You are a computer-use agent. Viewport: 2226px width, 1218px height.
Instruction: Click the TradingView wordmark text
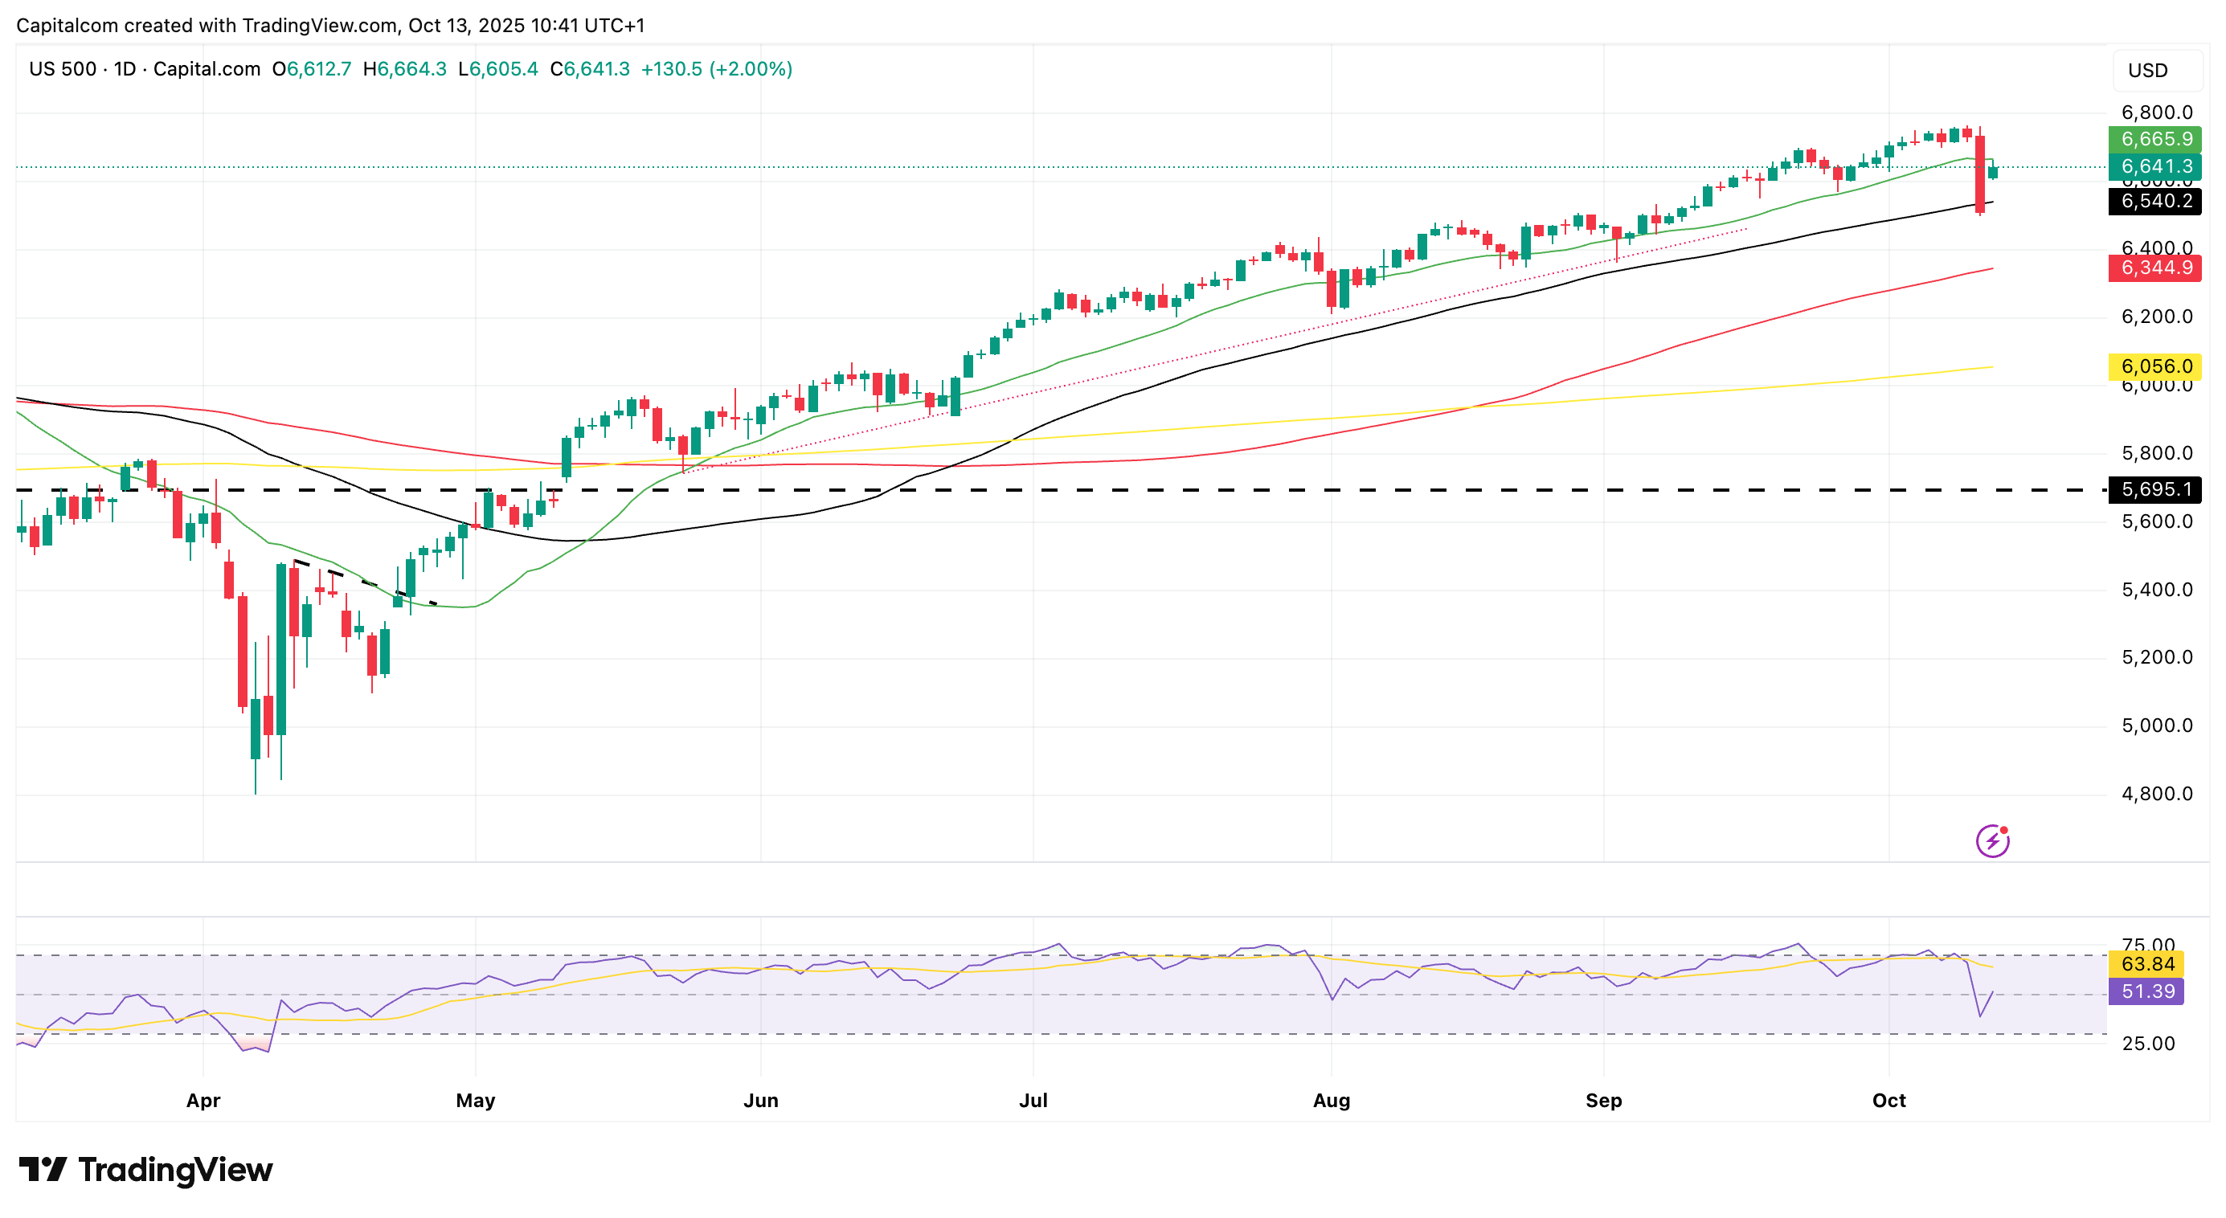click(175, 1170)
